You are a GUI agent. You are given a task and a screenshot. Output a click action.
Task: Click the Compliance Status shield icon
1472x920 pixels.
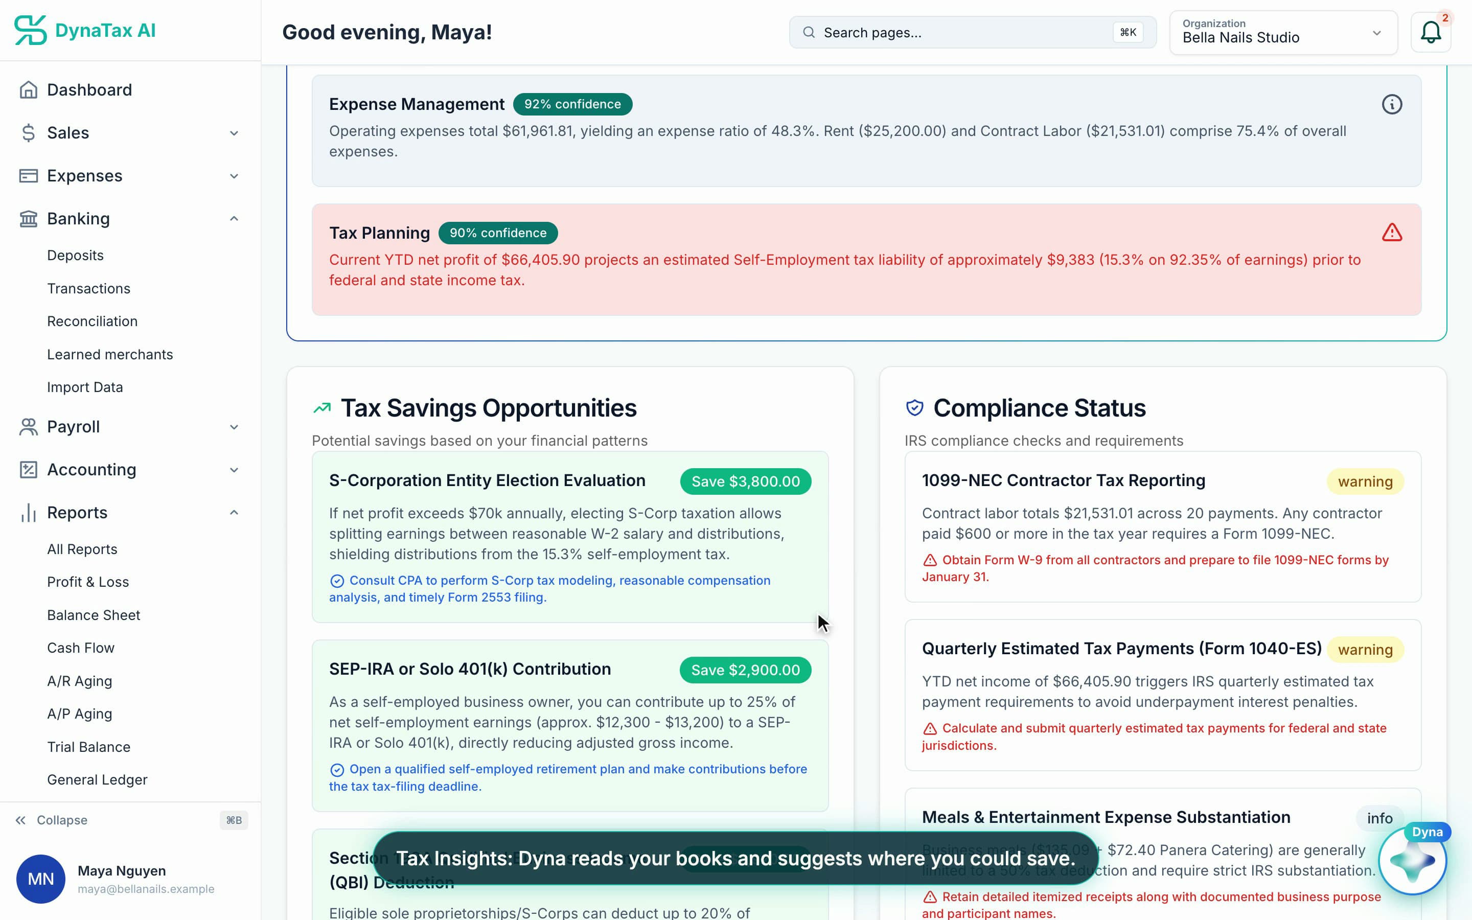[x=915, y=408]
